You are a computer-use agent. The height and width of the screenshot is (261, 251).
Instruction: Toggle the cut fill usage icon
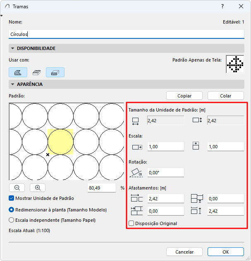(x=55, y=72)
